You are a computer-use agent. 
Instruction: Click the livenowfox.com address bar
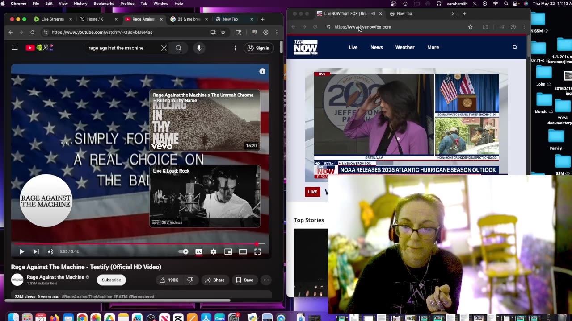(398, 27)
